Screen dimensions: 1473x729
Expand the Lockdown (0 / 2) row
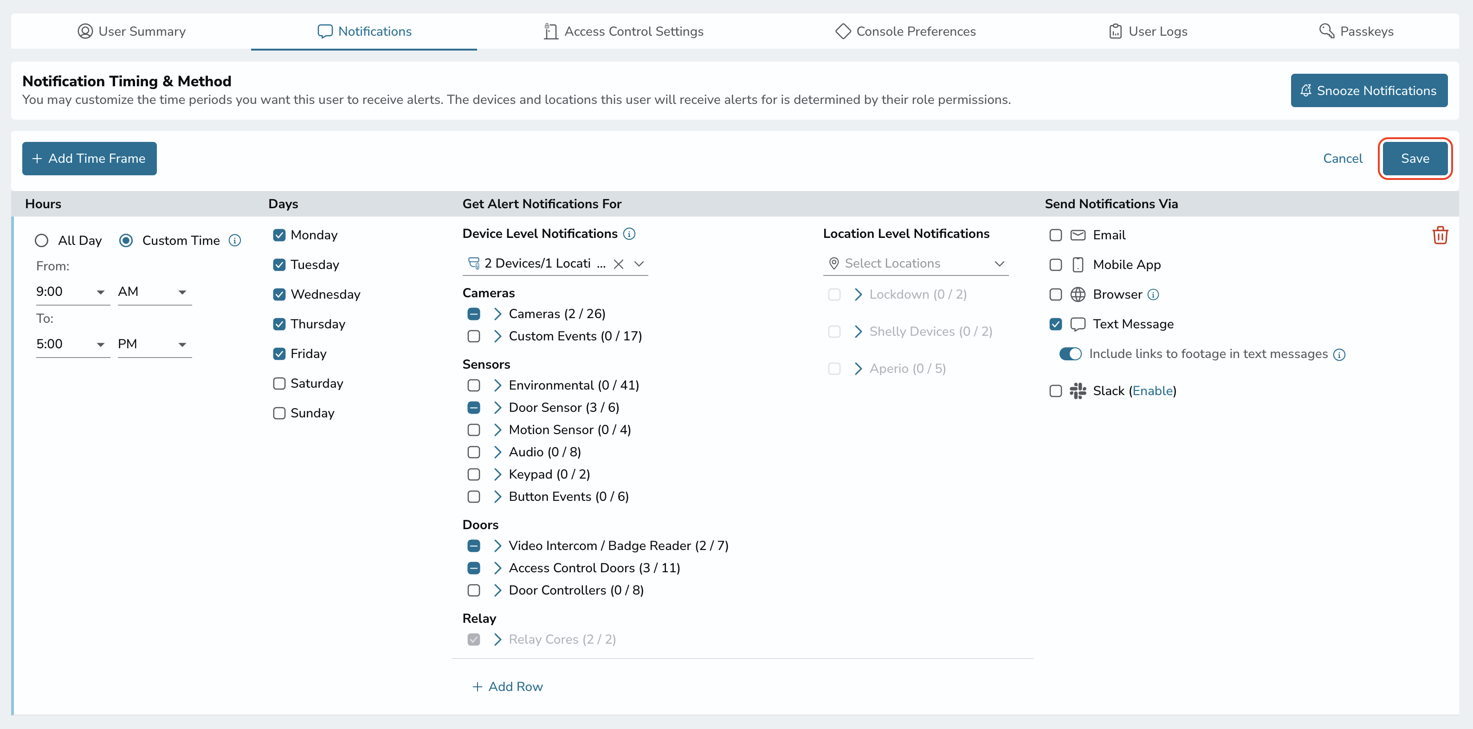click(858, 294)
